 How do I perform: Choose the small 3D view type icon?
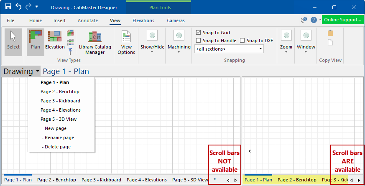70,33
